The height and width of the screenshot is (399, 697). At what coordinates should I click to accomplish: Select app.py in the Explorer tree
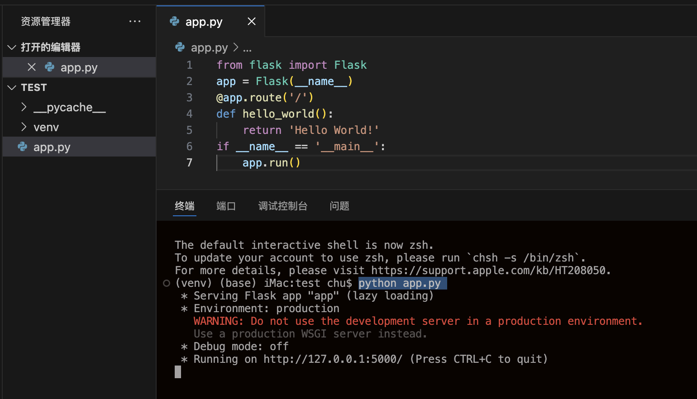[x=52, y=147]
